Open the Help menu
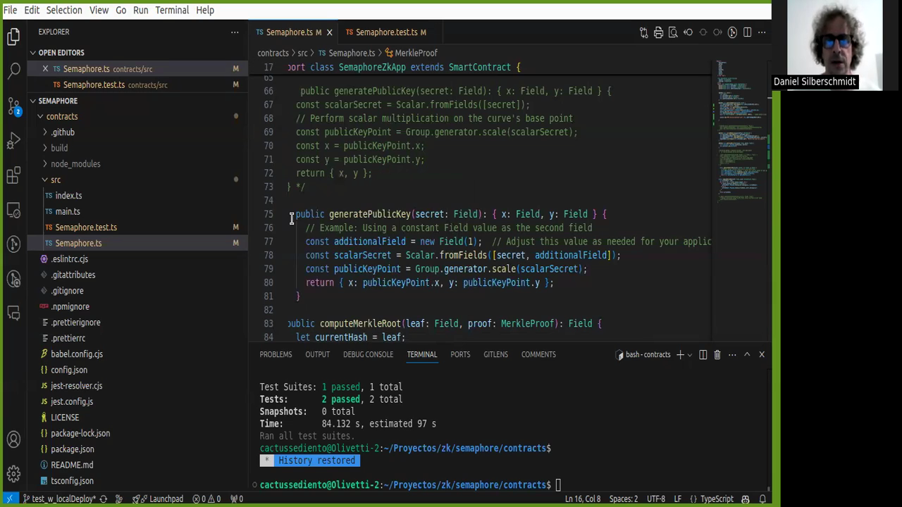Image resolution: width=902 pixels, height=507 pixels. coord(205,10)
